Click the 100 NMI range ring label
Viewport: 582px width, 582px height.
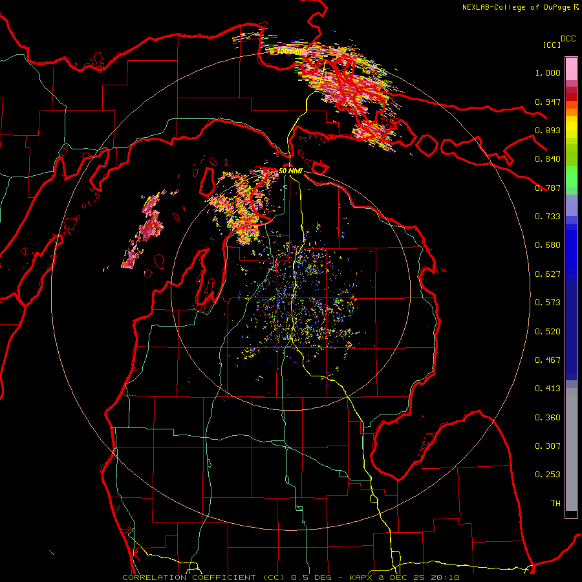pyautogui.click(x=290, y=51)
